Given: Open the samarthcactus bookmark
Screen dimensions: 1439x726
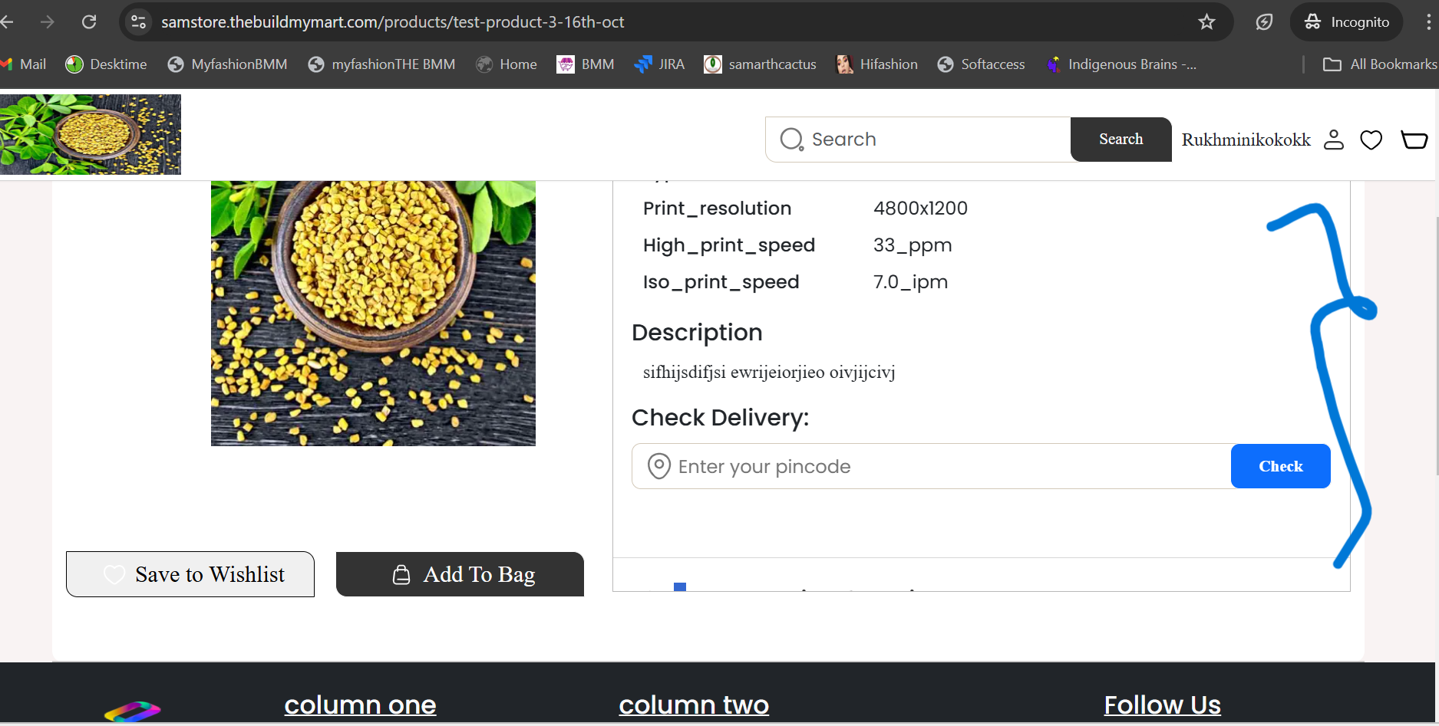Looking at the screenshot, I should tap(761, 64).
